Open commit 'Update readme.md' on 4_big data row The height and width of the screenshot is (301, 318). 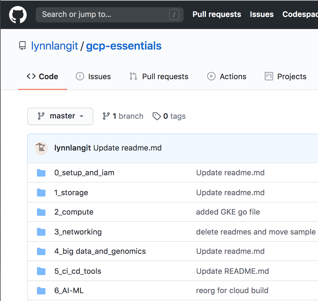pyautogui.click(x=230, y=251)
